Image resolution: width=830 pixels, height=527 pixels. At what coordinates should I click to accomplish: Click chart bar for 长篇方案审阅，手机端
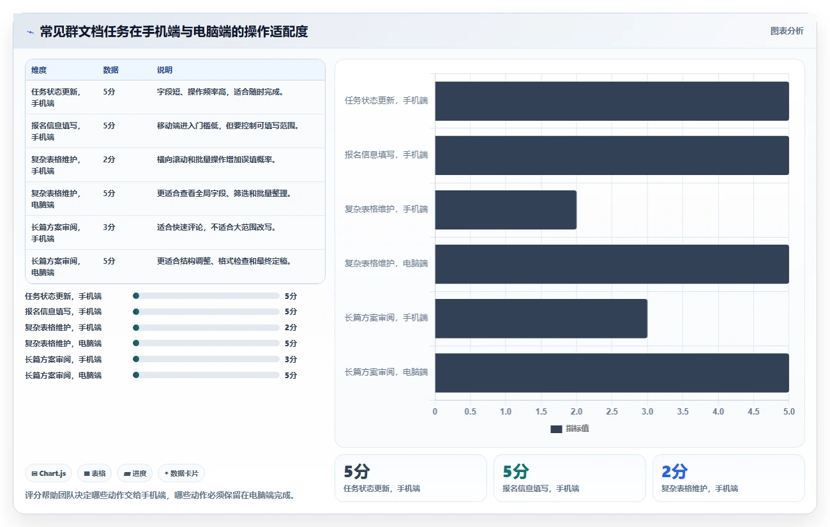tap(541, 318)
